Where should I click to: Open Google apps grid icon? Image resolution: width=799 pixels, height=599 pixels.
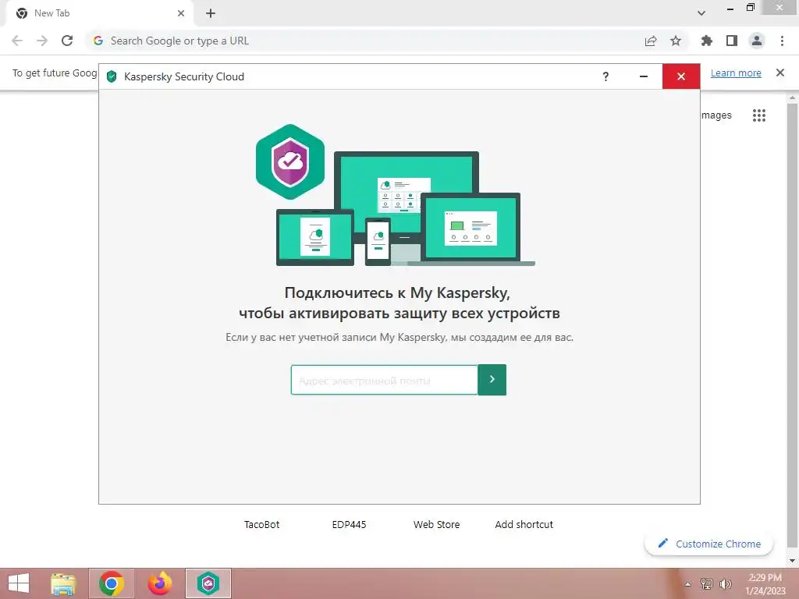click(759, 115)
